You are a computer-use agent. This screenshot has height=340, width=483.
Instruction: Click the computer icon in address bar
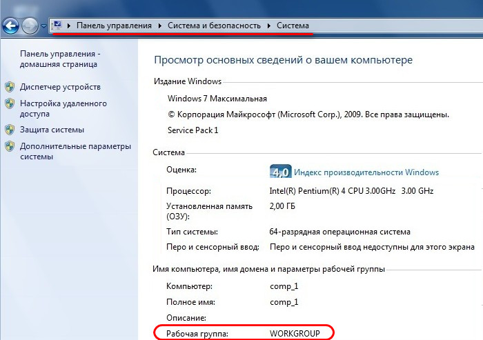tap(57, 26)
